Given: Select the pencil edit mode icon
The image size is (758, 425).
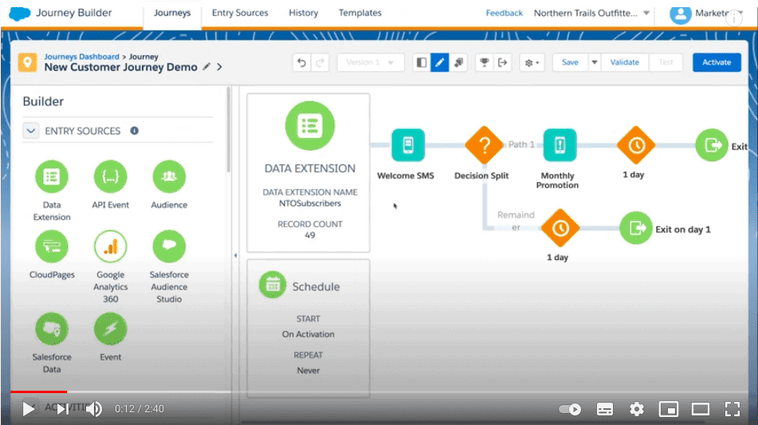Looking at the screenshot, I should point(439,62).
